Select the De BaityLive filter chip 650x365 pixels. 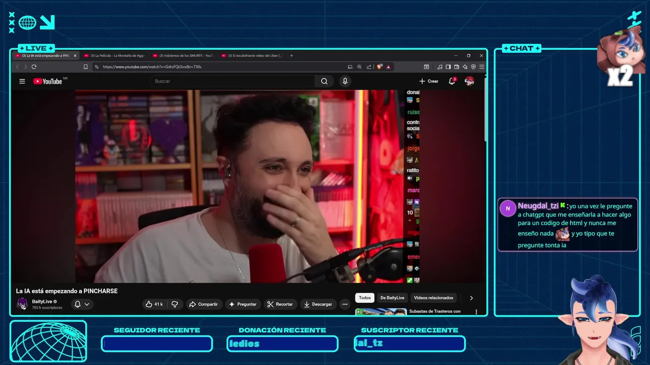[393, 298]
